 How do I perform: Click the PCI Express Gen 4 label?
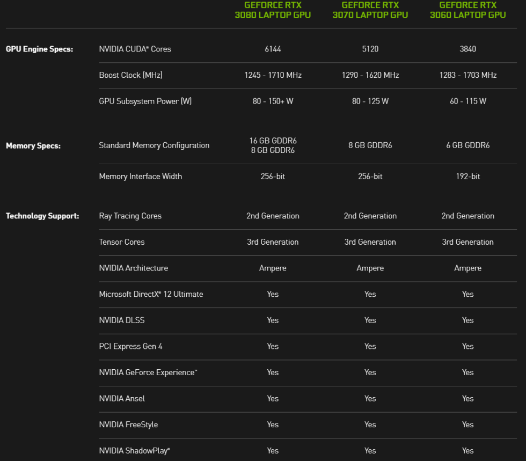point(130,346)
